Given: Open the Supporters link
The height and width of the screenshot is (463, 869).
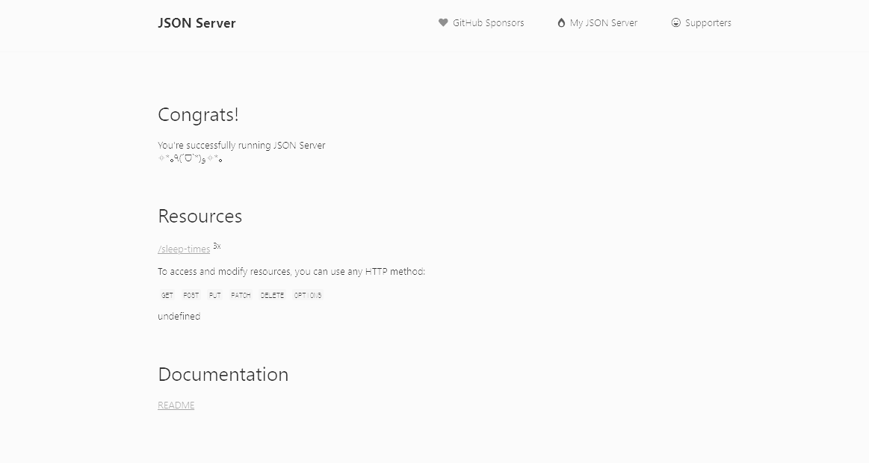Looking at the screenshot, I should pyautogui.click(x=701, y=22).
